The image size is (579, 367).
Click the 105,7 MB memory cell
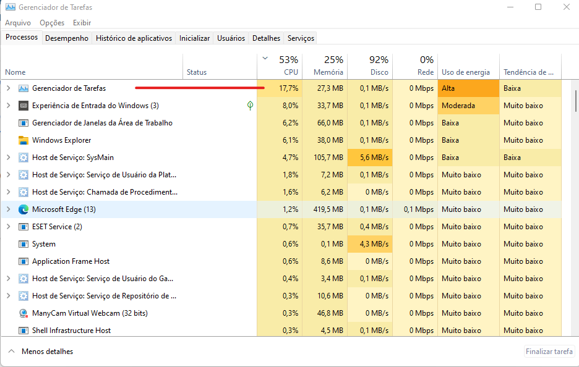(x=325, y=158)
